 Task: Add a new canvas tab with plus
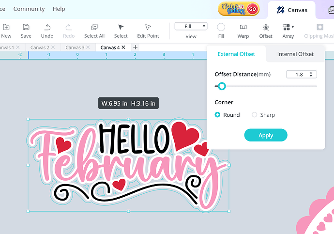[135, 47]
